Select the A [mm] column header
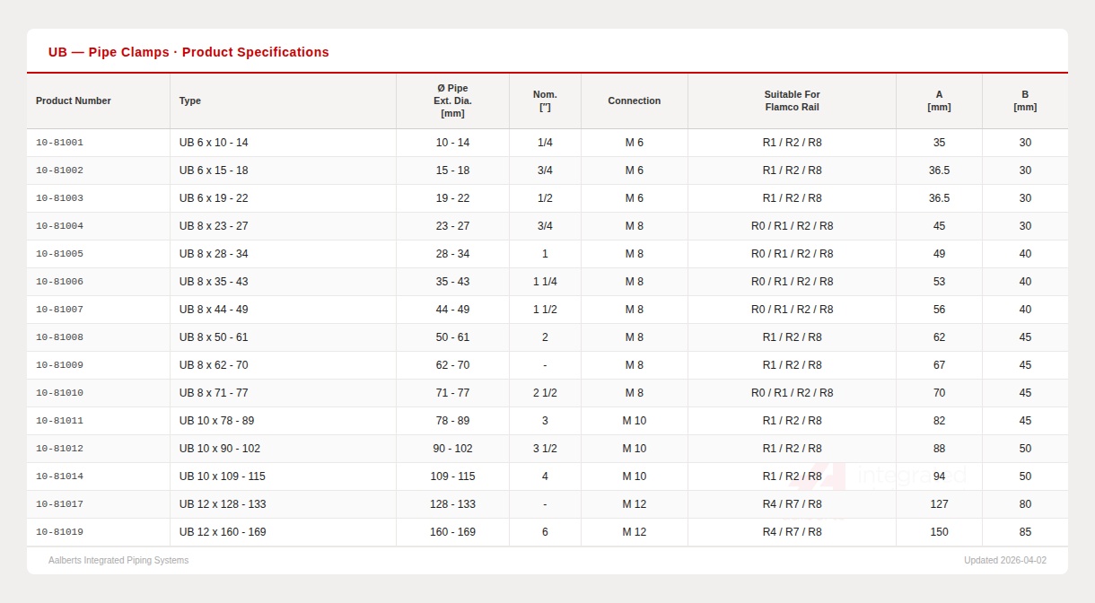 pyautogui.click(x=939, y=100)
